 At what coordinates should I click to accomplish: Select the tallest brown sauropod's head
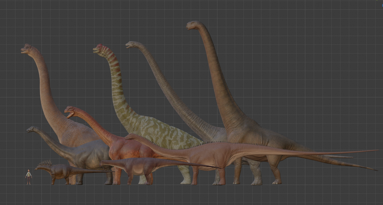pyautogui.click(x=193, y=25)
